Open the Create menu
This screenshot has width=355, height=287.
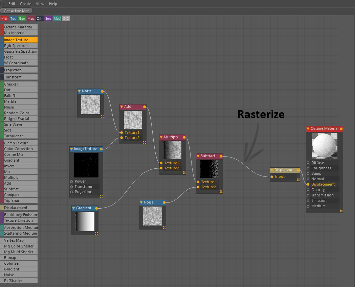coord(25,4)
